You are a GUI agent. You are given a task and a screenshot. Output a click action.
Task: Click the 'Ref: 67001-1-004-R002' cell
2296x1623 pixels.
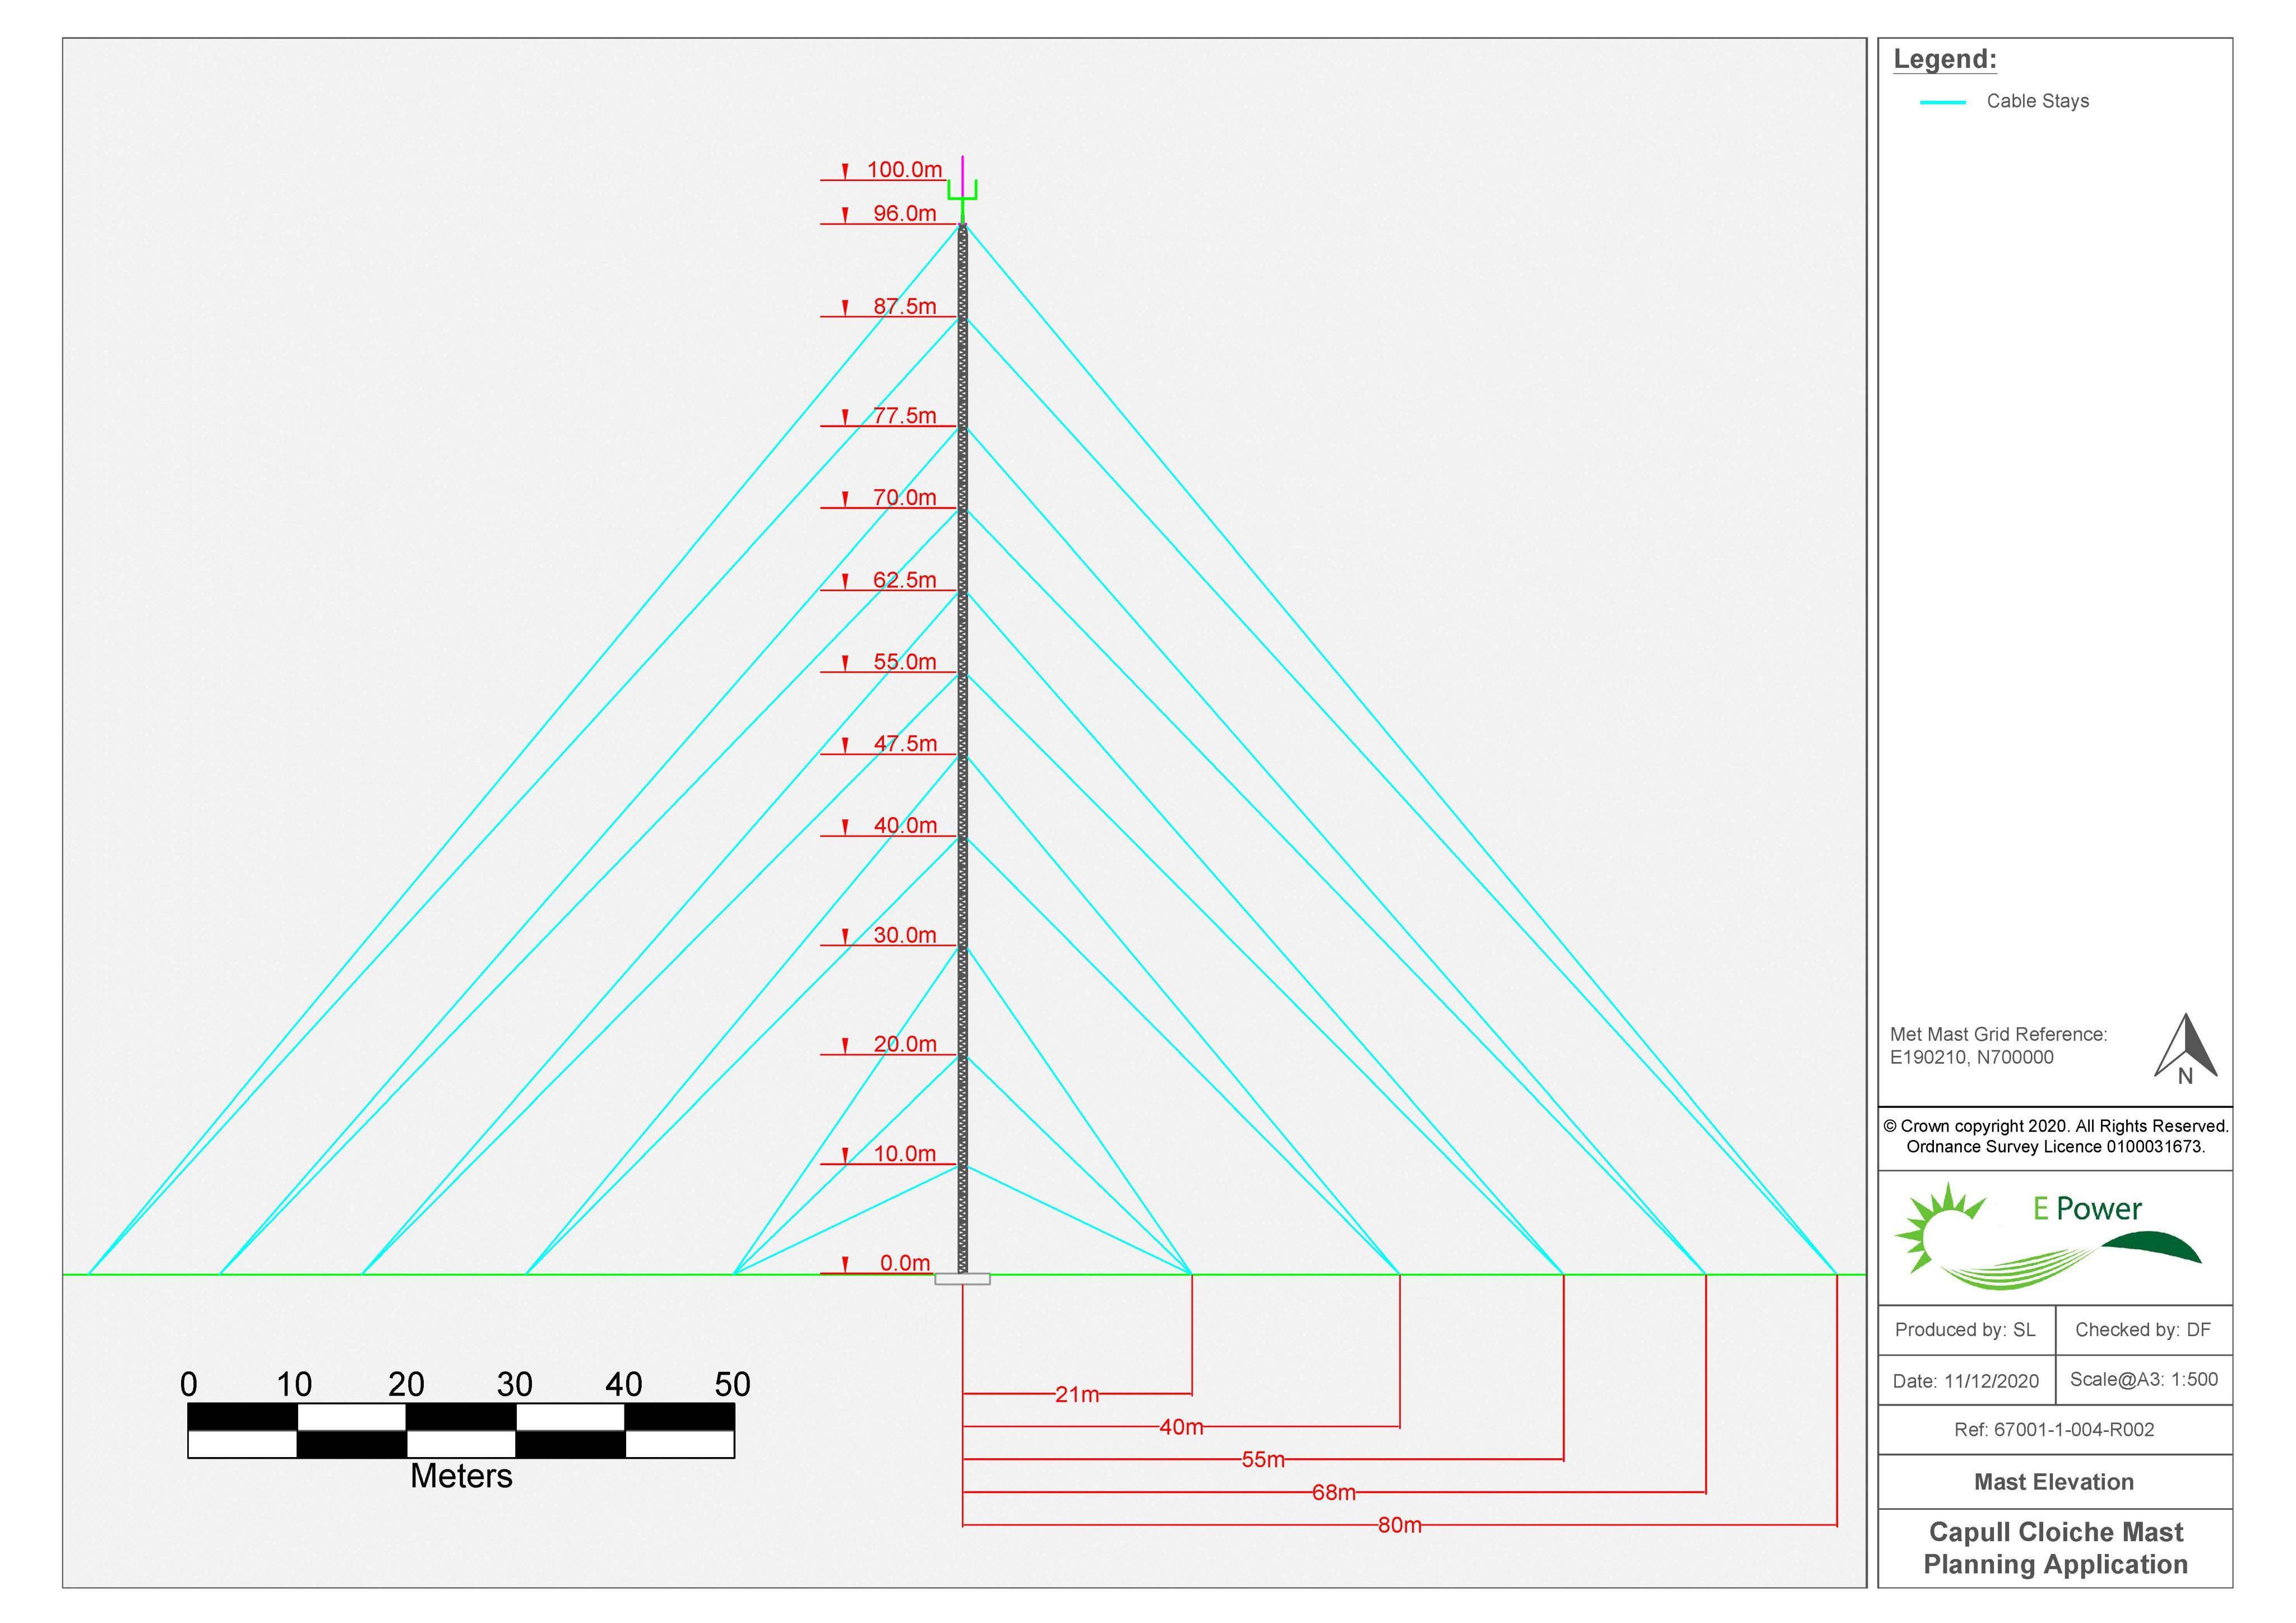(2055, 1430)
